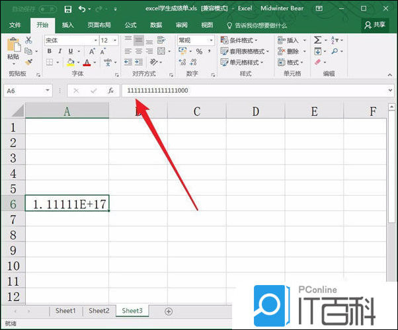398x330 pixels.
Task: Click the cell borders icon
Action: pyautogui.click(x=50, y=62)
